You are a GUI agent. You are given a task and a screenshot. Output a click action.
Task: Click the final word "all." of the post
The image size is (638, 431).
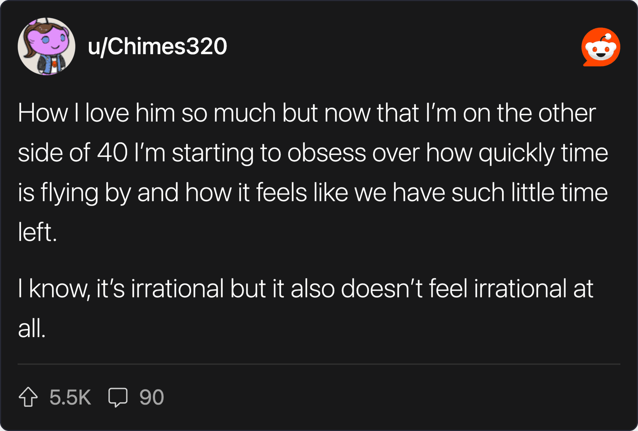32,329
